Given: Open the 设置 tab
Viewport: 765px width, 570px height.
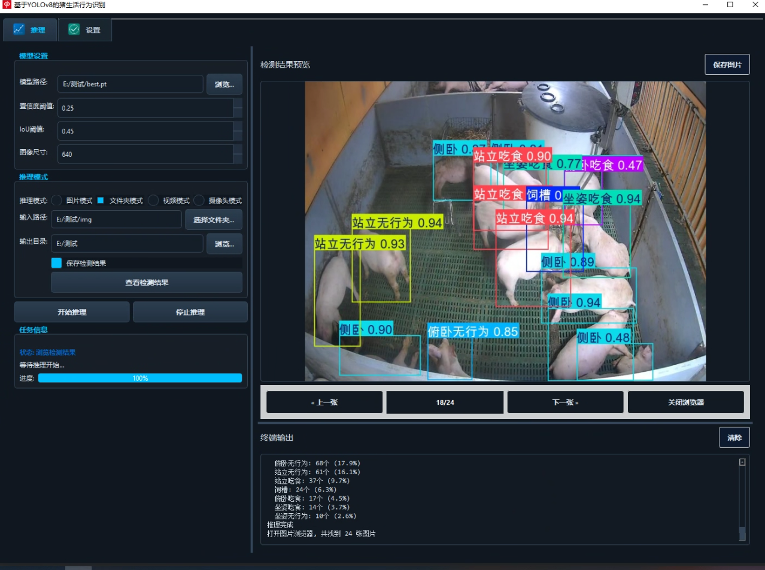Looking at the screenshot, I should click(85, 30).
